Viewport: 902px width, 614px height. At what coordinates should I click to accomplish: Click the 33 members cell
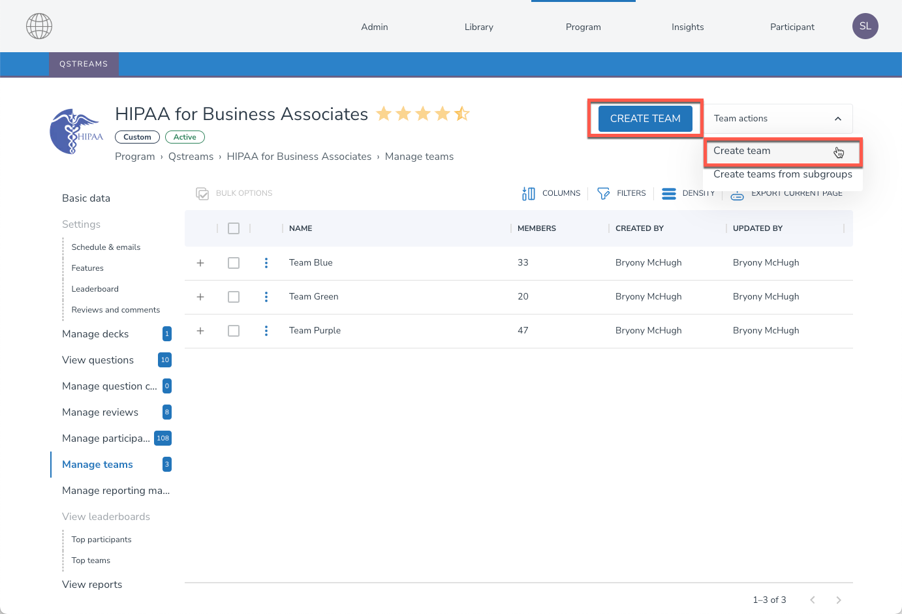523,263
